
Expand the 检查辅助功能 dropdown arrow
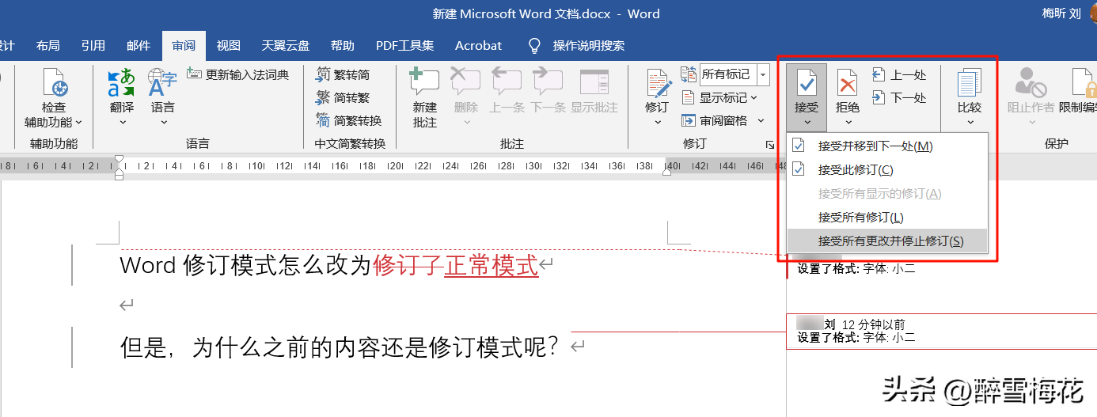click(x=78, y=123)
